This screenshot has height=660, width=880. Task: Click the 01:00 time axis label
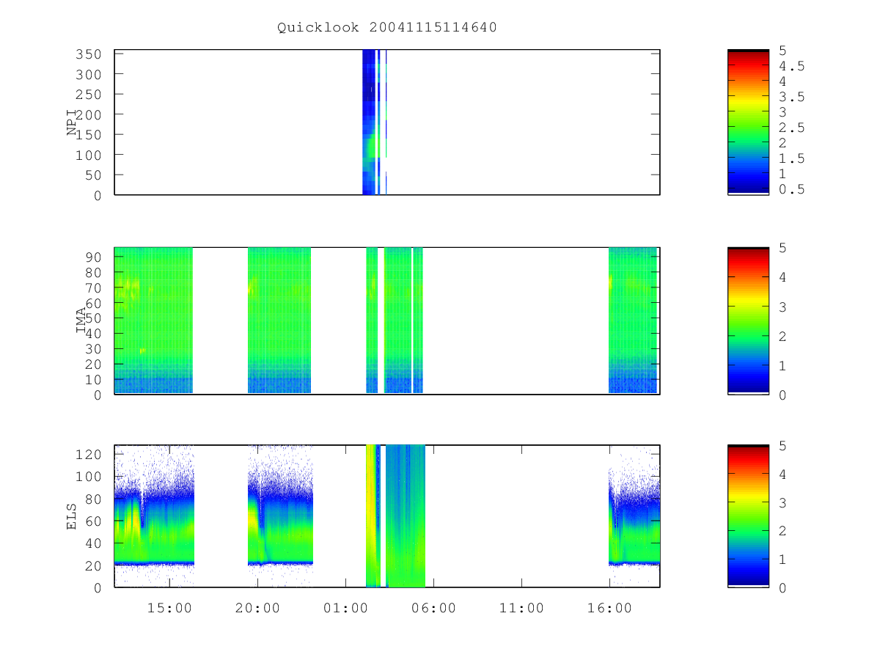pyautogui.click(x=345, y=608)
